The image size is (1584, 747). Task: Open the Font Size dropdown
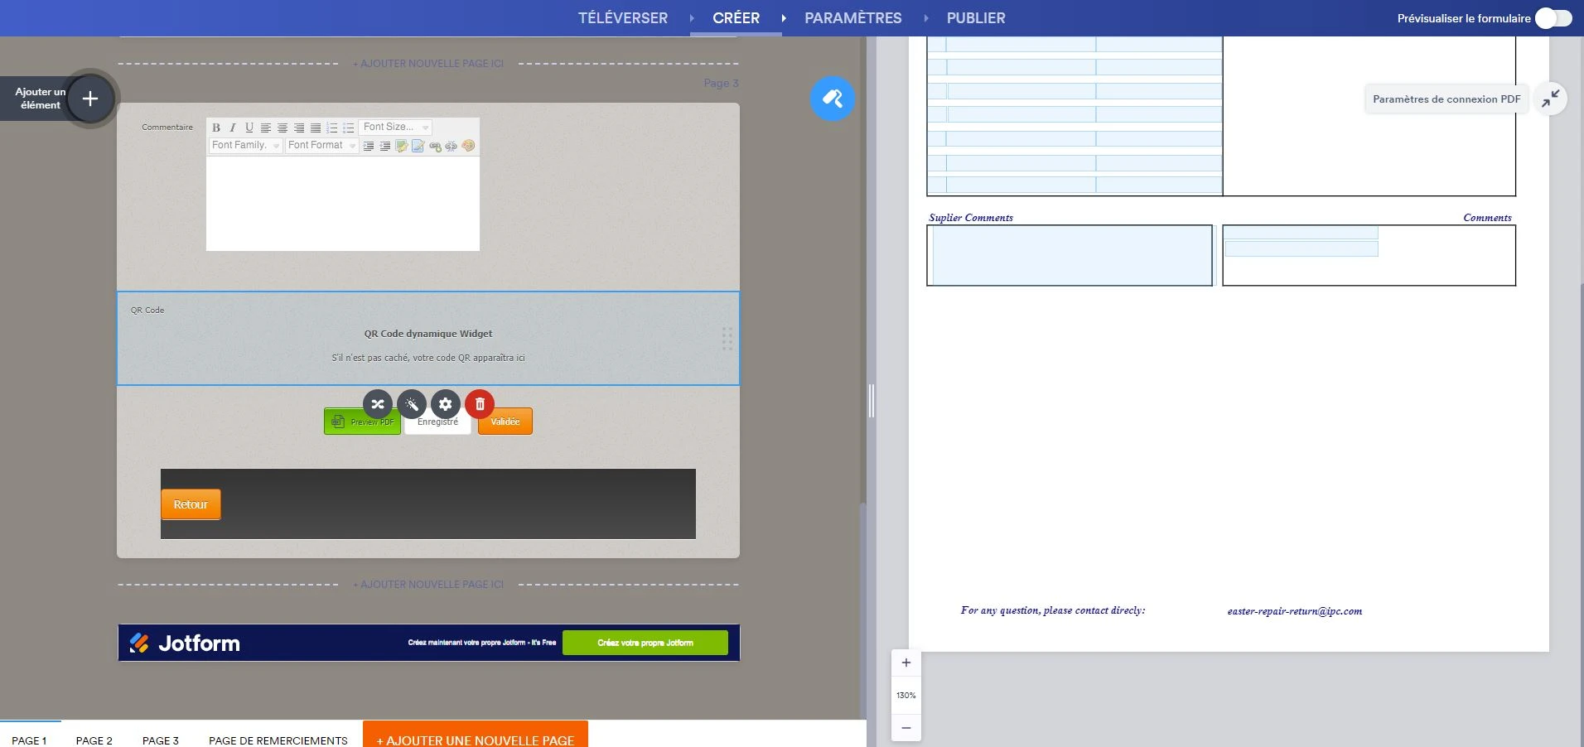coord(396,128)
